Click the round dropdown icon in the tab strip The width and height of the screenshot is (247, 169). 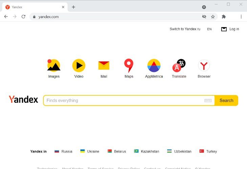(204, 7)
